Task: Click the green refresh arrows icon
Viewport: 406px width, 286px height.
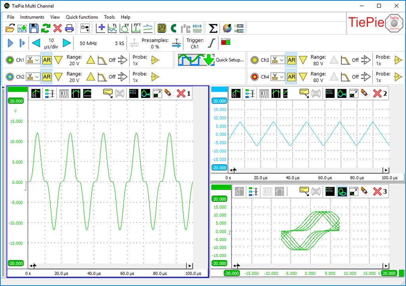Action: tap(46, 28)
